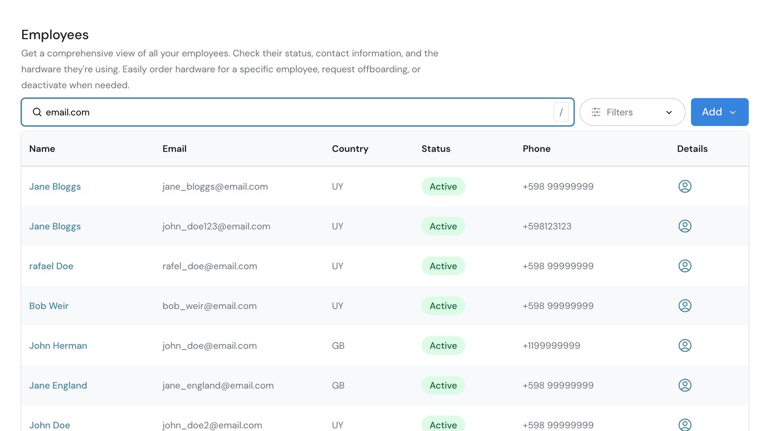Click the Name column header
The width and height of the screenshot is (770, 431).
pyautogui.click(x=42, y=148)
